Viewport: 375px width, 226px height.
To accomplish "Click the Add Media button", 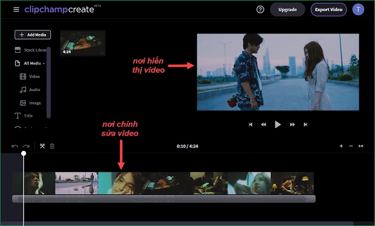I will [x=33, y=35].
